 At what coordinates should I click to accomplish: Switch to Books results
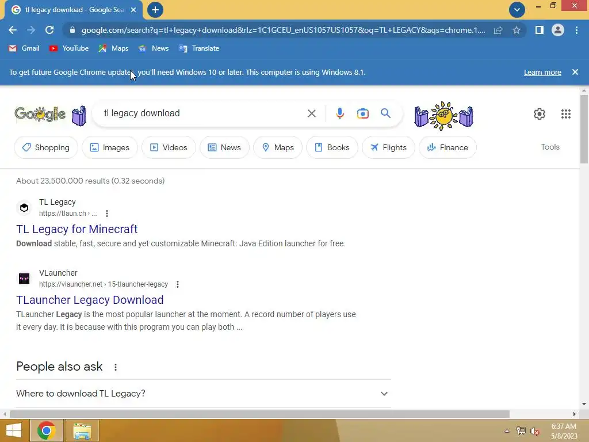click(332, 147)
